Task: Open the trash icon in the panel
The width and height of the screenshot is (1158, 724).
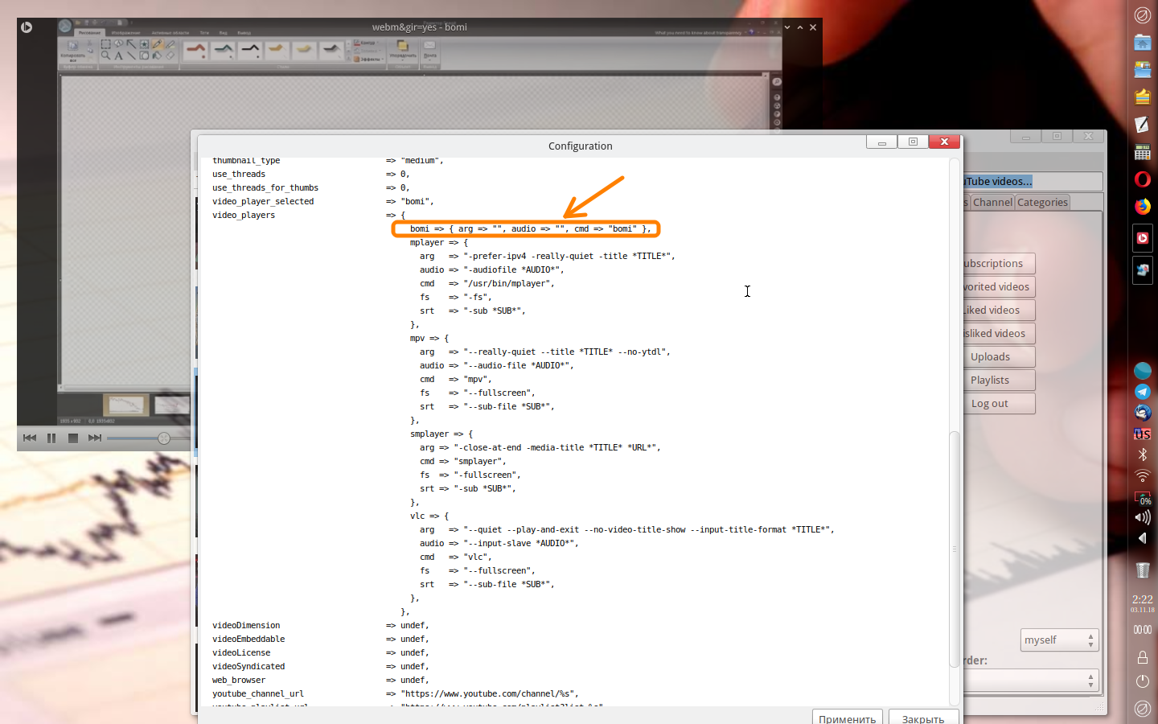Action: [x=1143, y=570]
